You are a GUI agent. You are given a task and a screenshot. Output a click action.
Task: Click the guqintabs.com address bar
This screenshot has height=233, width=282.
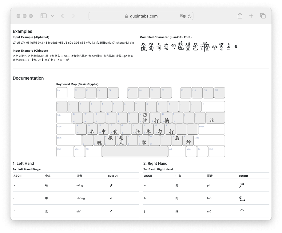pyautogui.click(x=141, y=16)
